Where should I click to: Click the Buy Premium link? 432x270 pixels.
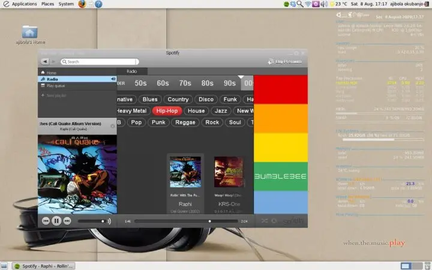coord(285,61)
